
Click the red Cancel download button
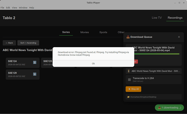[x=136, y=61]
